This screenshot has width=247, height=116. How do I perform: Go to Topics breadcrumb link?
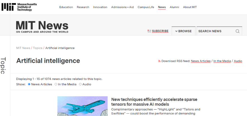tap(37, 48)
